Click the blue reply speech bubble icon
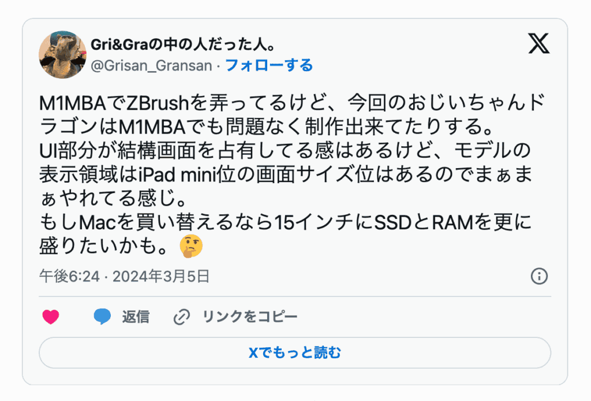This screenshot has width=591, height=401. tap(102, 317)
